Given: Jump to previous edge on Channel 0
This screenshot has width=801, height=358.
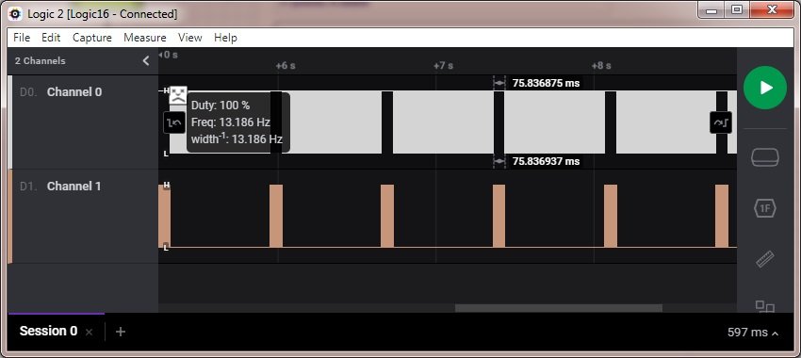Looking at the screenshot, I should [x=174, y=122].
